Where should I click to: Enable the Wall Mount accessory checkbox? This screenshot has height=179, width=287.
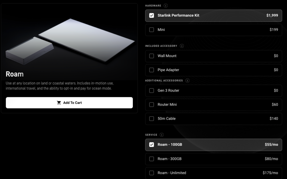click(x=152, y=56)
